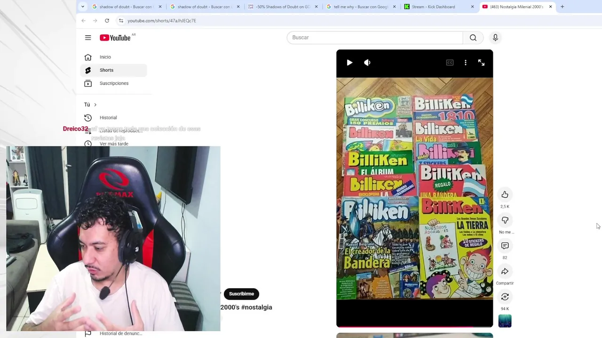Image resolution: width=602 pixels, height=338 pixels.
Task: View site information icon in address bar
Action: [121, 21]
